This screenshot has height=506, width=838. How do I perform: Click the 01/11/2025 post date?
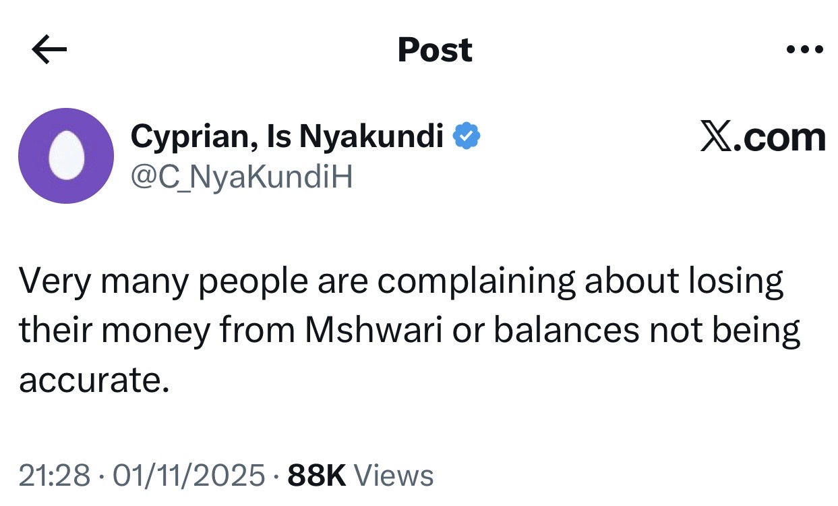189,476
